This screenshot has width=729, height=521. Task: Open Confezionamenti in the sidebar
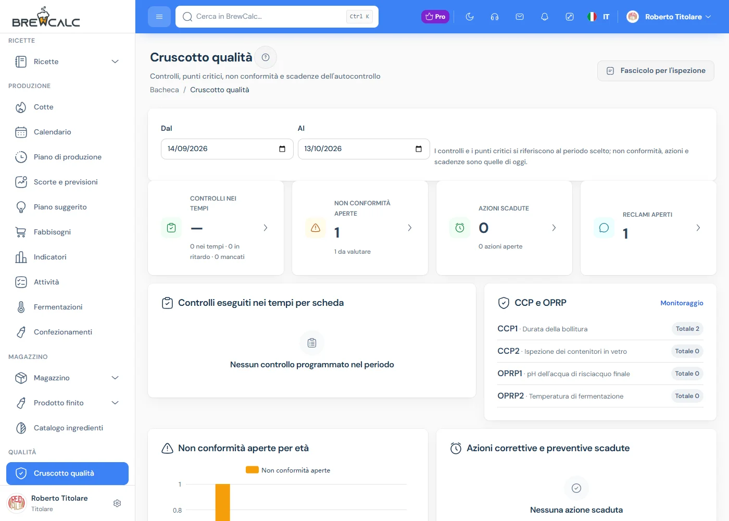click(x=68, y=332)
